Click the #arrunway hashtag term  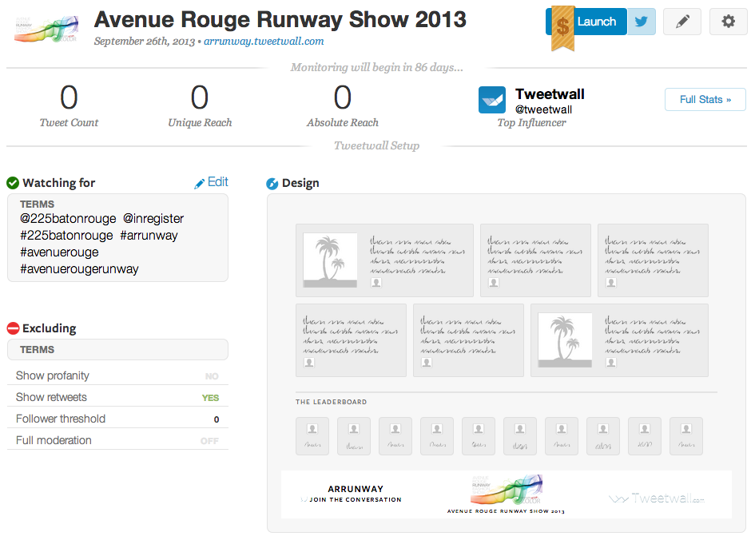click(149, 235)
